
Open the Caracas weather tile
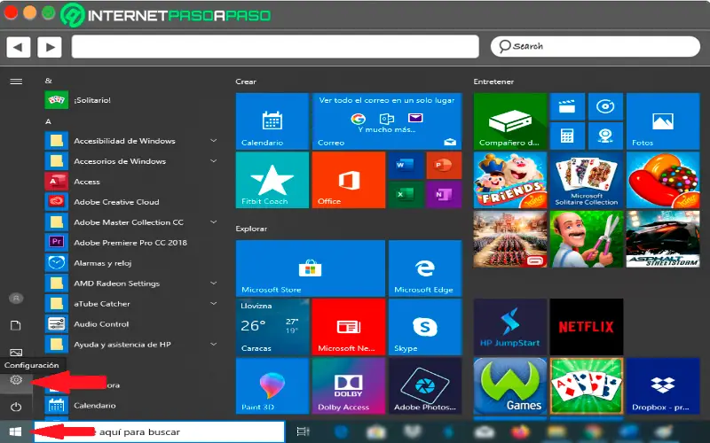272,327
